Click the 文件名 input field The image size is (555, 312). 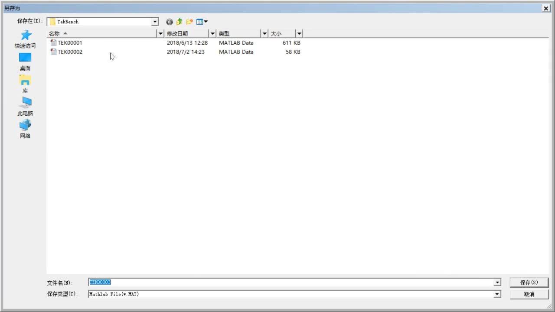point(291,283)
